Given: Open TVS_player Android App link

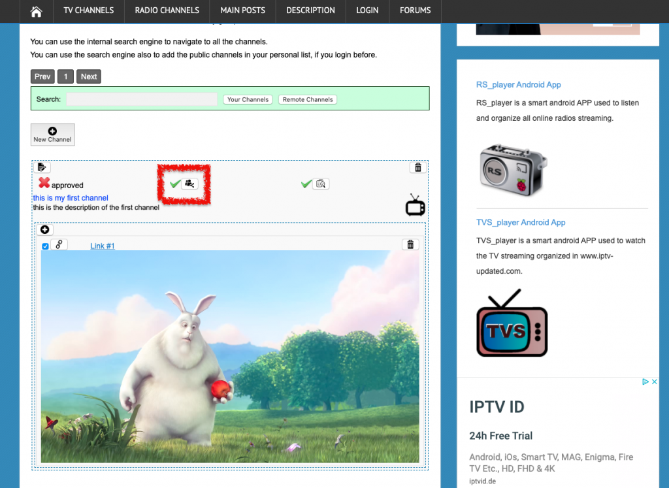Looking at the screenshot, I should pyautogui.click(x=521, y=222).
